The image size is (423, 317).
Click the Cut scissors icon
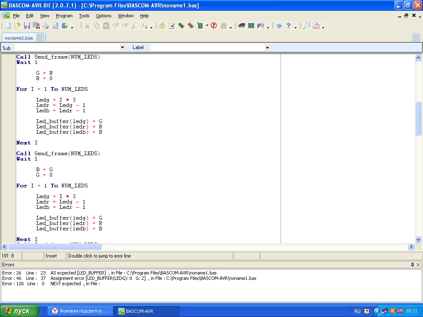[x=87, y=26]
